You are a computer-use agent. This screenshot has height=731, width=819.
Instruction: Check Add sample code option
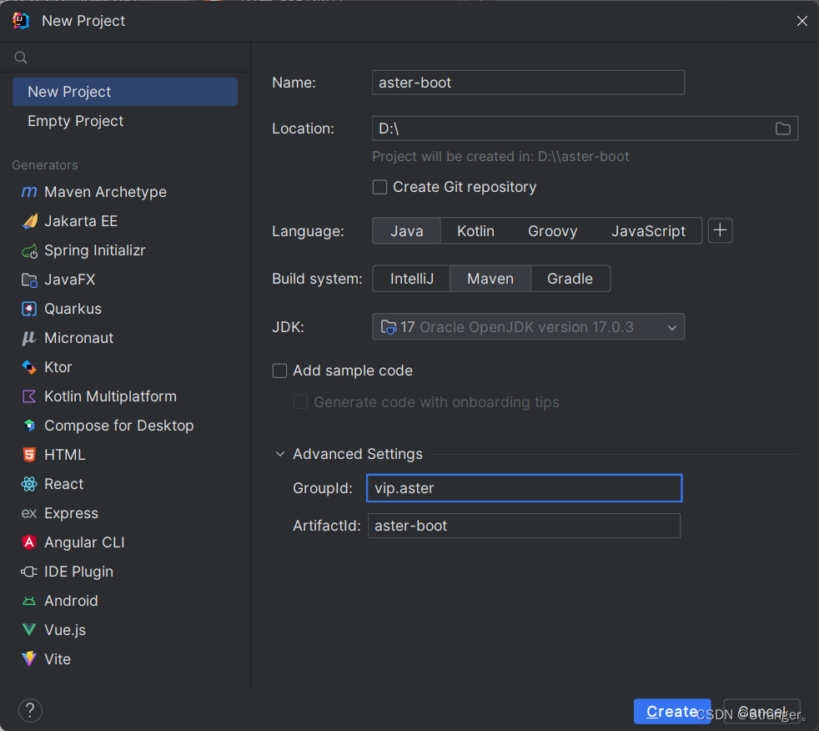point(280,371)
